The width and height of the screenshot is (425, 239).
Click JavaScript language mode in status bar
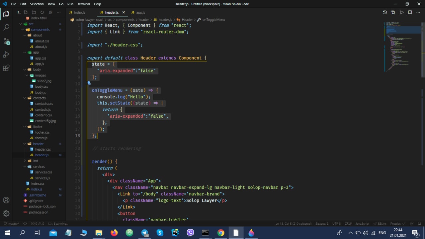pos(362,224)
